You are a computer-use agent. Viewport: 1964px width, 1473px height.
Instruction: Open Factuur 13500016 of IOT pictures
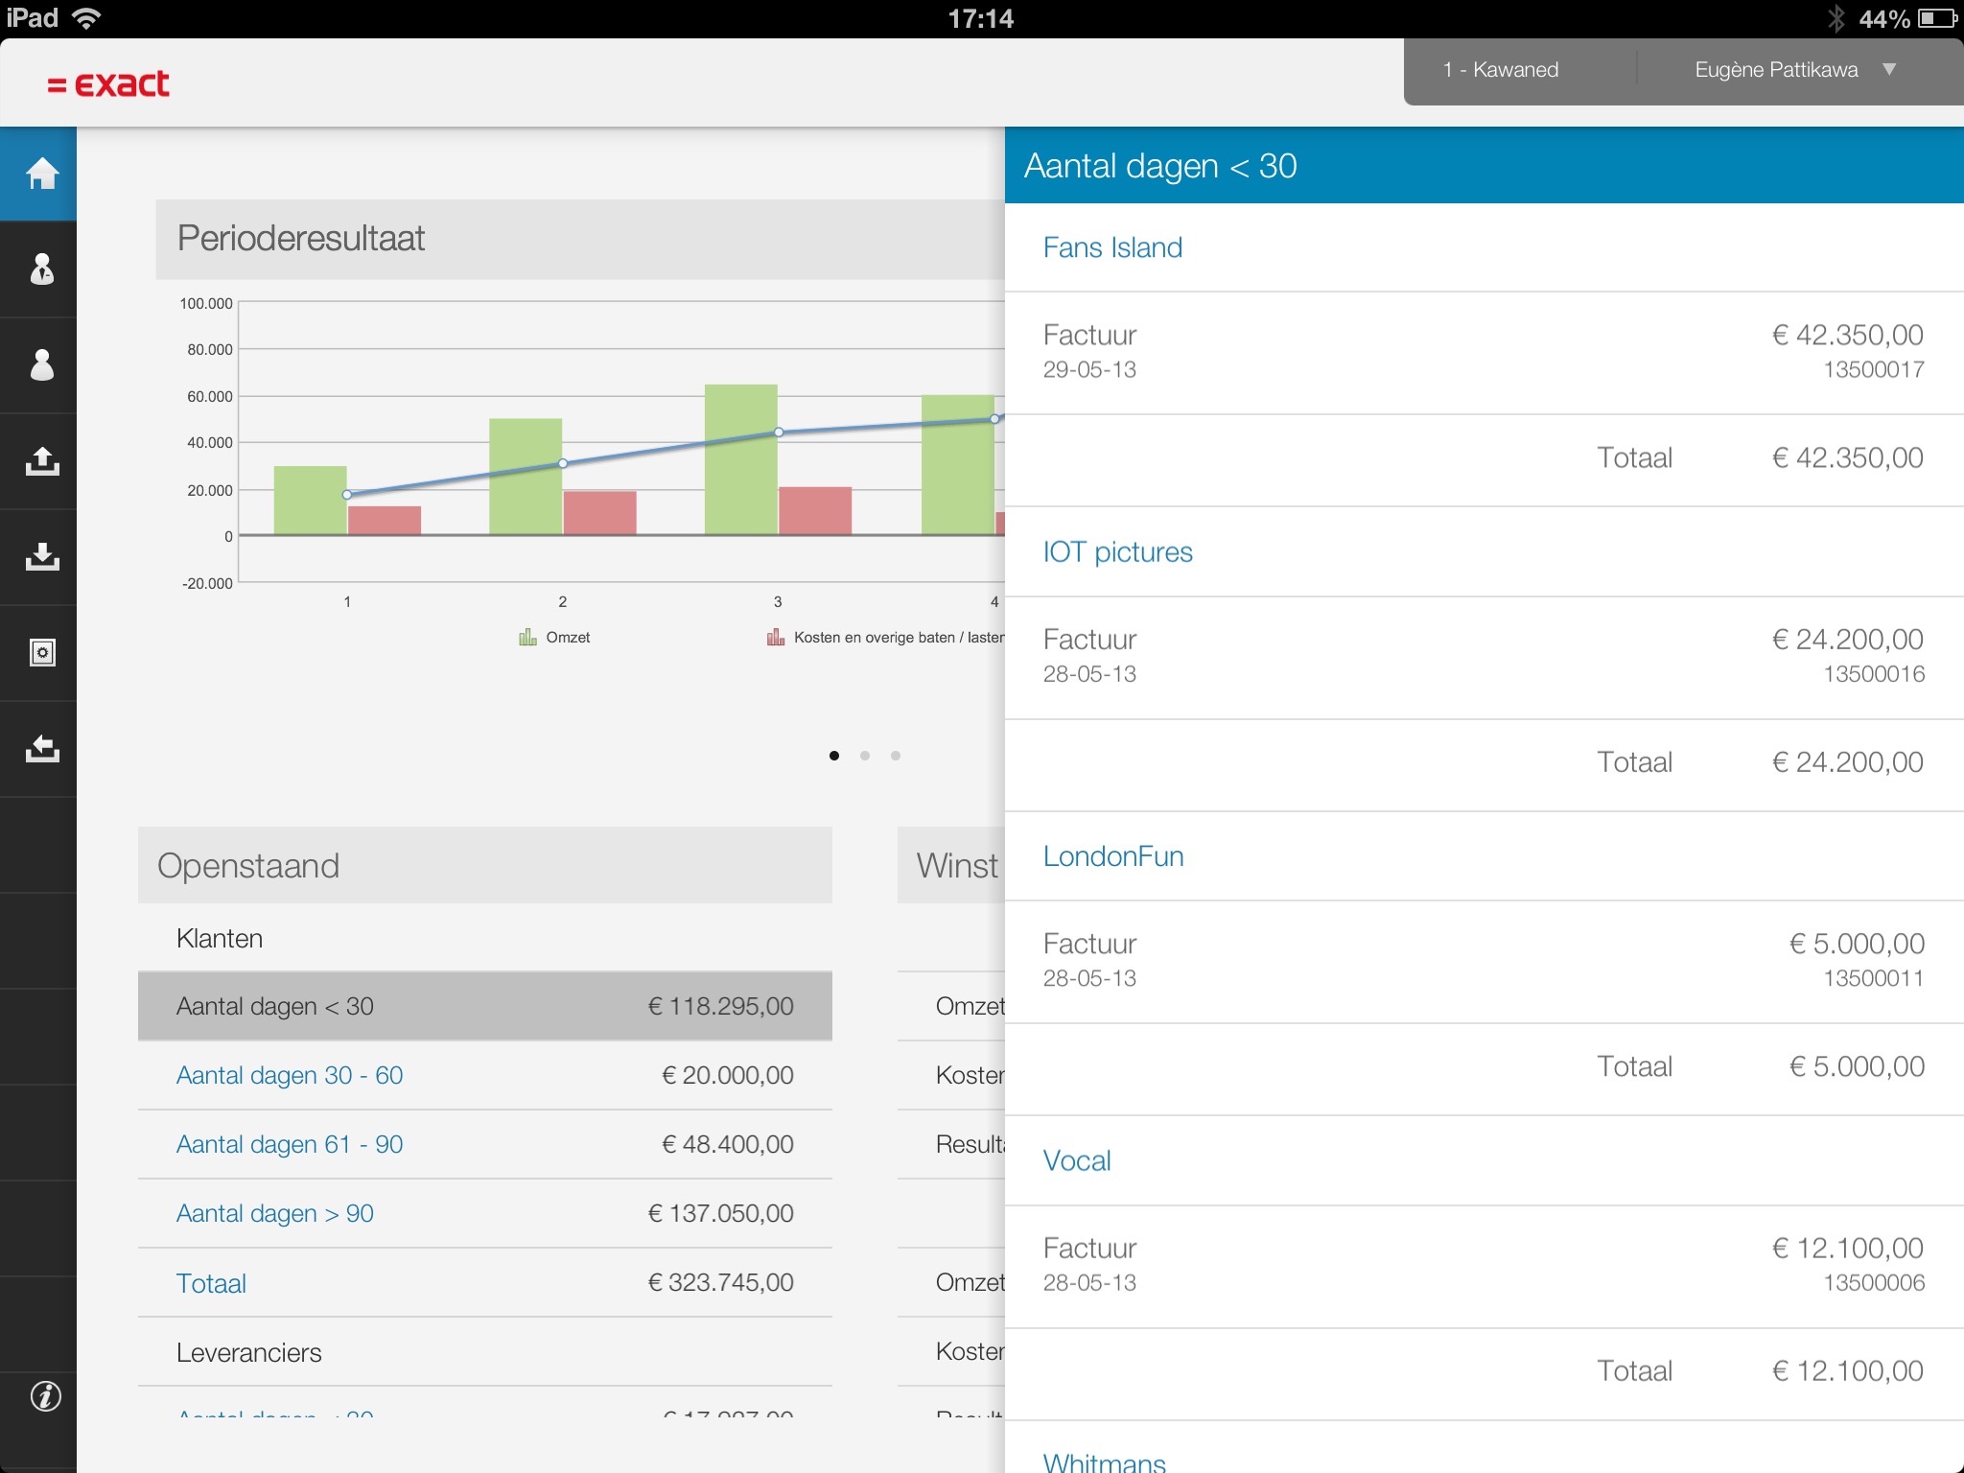(1485, 658)
